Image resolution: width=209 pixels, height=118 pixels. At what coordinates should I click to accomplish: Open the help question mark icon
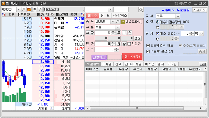click(x=7, y=3)
